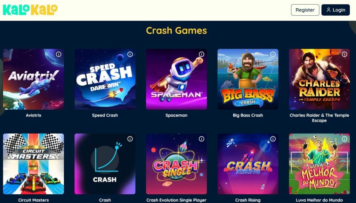Click the Crash Rising title link

click(x=248, y=200)
